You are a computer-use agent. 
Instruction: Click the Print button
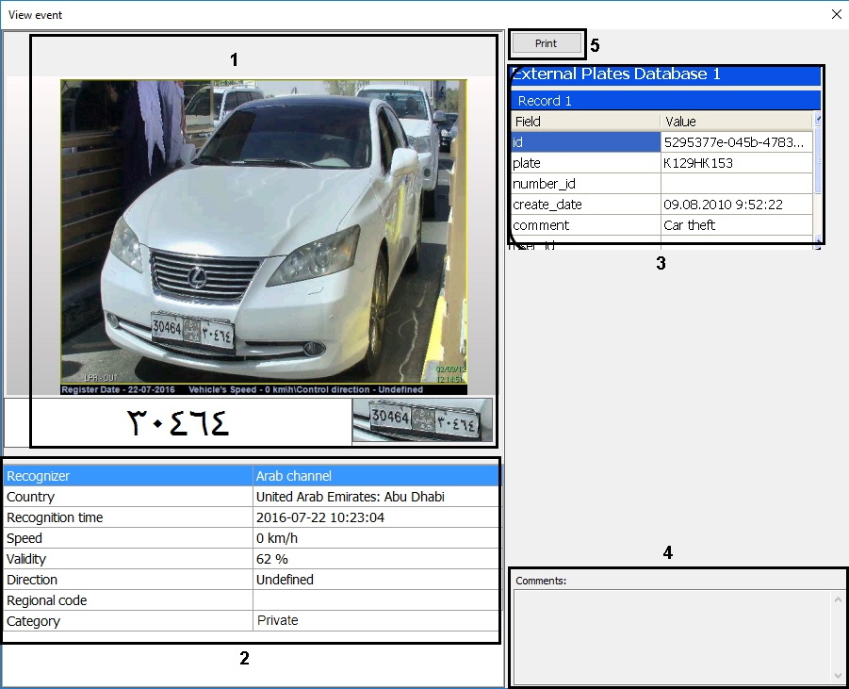pos(546,43)
